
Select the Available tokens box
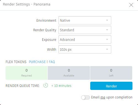(x=69, y=73)
